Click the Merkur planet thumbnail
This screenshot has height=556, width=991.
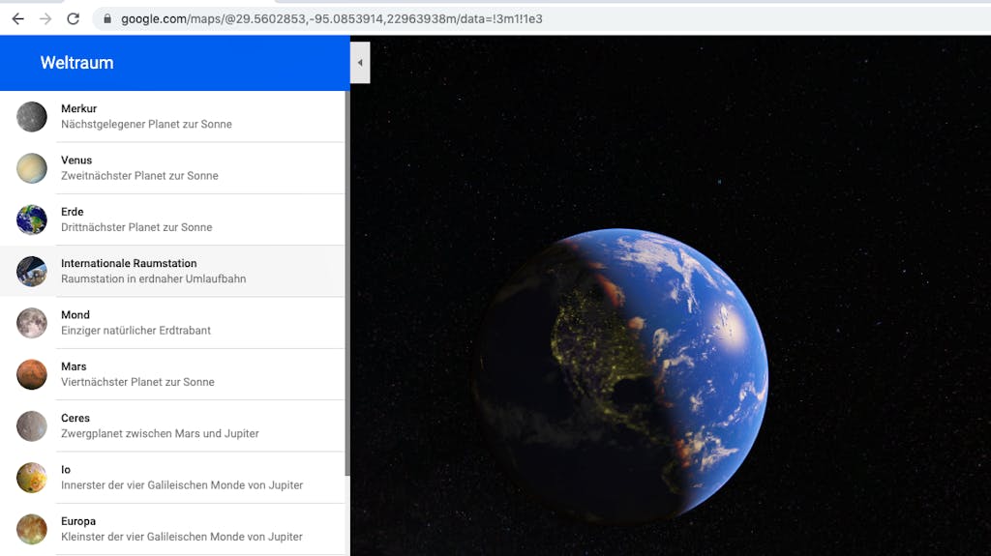click(32, 117)
